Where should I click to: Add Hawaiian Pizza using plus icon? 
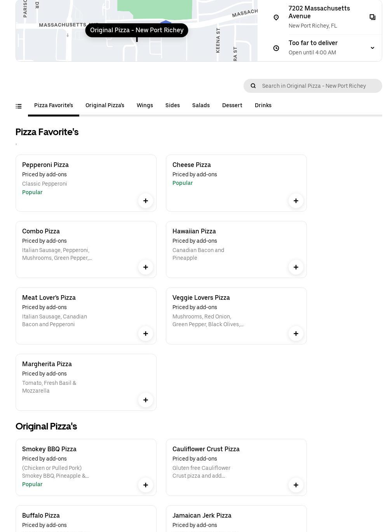pos(296,267)
